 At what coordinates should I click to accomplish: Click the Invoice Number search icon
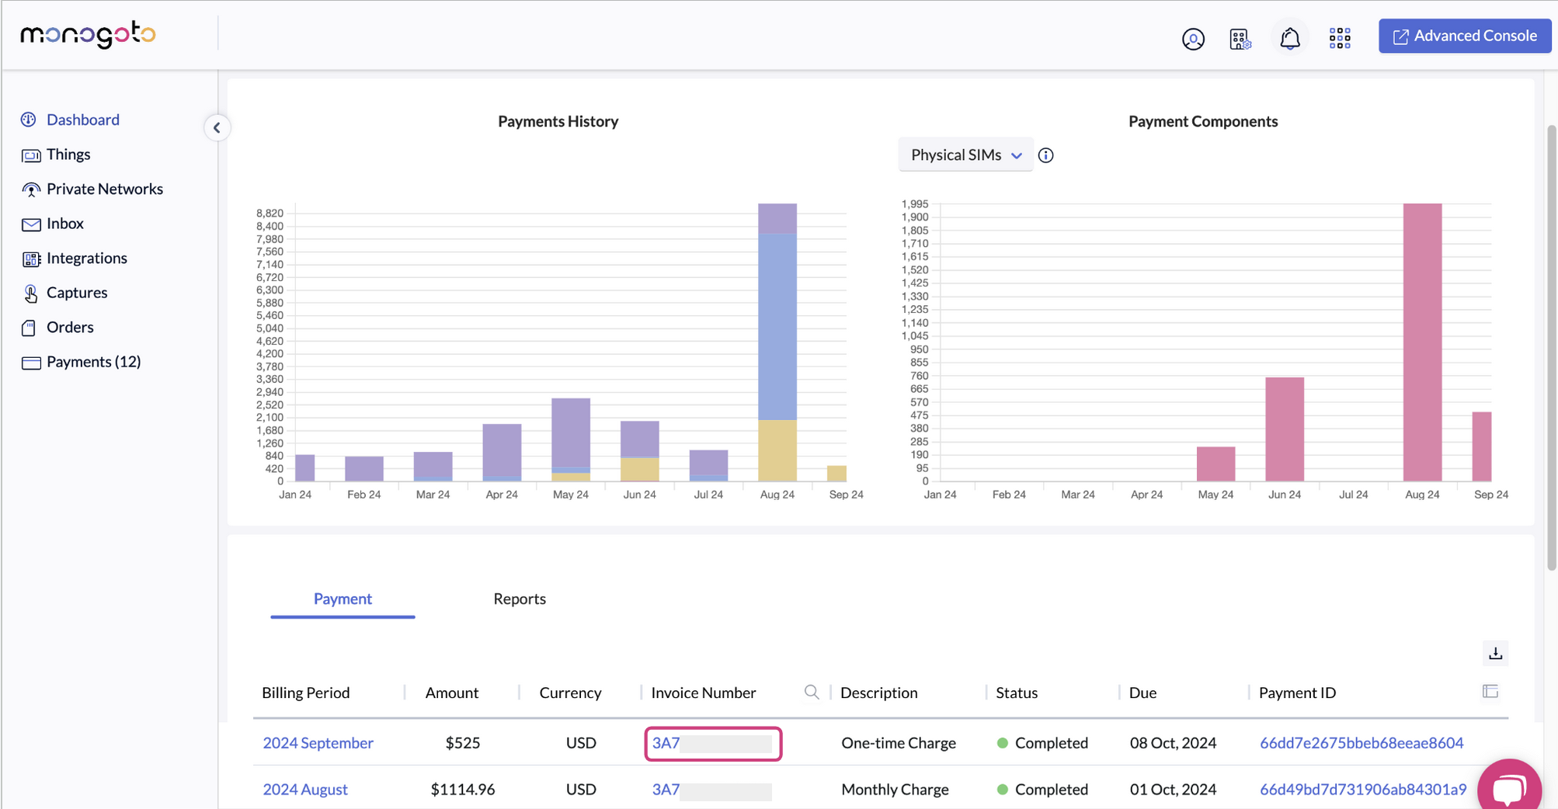pos(812,692)
